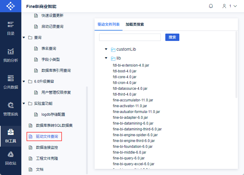This screenshot has width=244, height=175.
Task: Collapse the 查询 folder arrow
Action: click(24, 38)
